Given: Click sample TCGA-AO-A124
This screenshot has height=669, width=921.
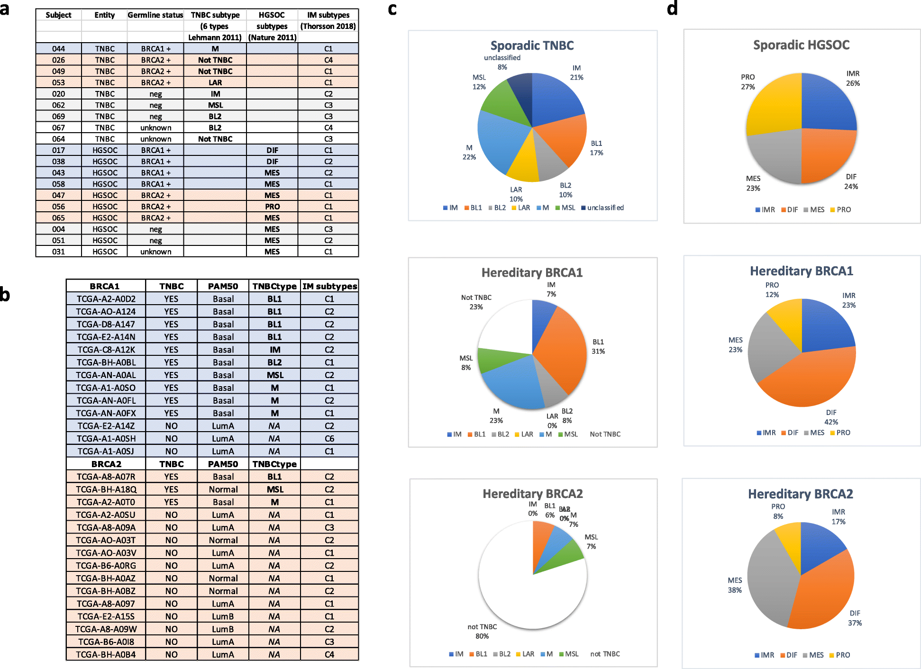Looking at the screenshot, I should pos(106,312).
